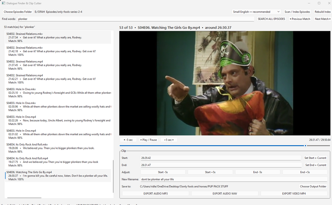Click the 26:31.47 / 29:50.64 time readout
Image resolution: width=332 pixels, height=205 pixels.
click(x=320, y=140)
